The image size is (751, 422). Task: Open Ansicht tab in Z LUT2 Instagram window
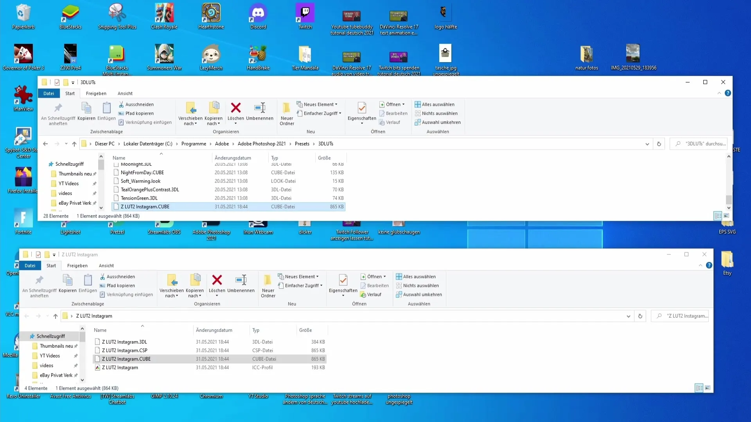pos(106,266)
